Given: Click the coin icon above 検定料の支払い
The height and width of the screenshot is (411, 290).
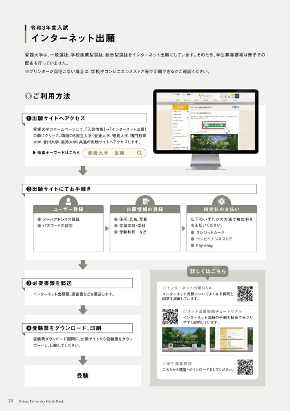Looking at the screenshot, I should (x=222, y=202).
